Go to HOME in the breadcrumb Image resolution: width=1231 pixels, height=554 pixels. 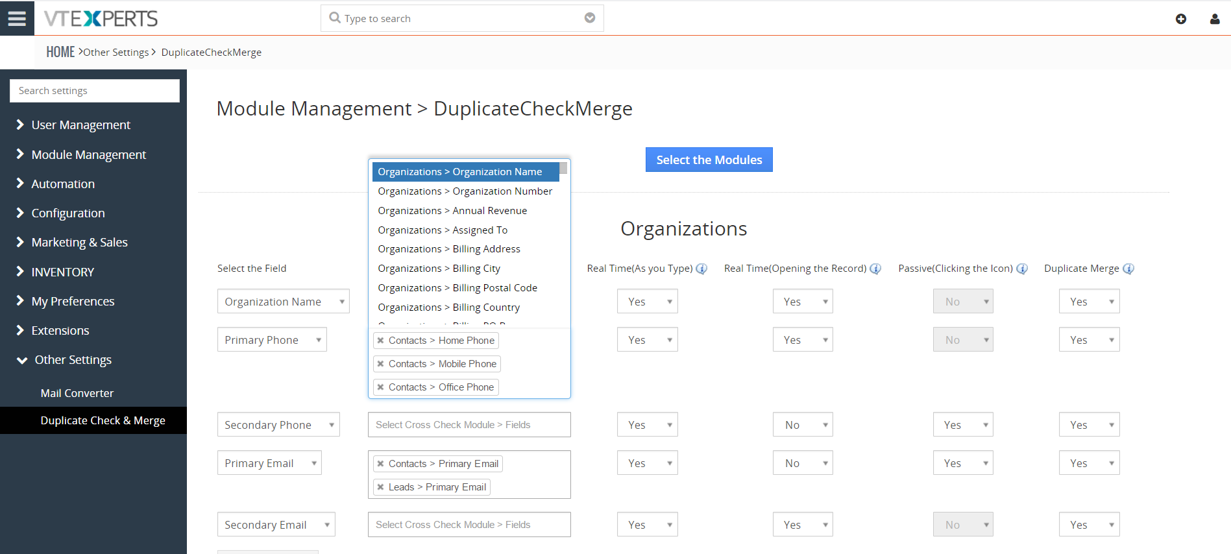pos(60,52)
